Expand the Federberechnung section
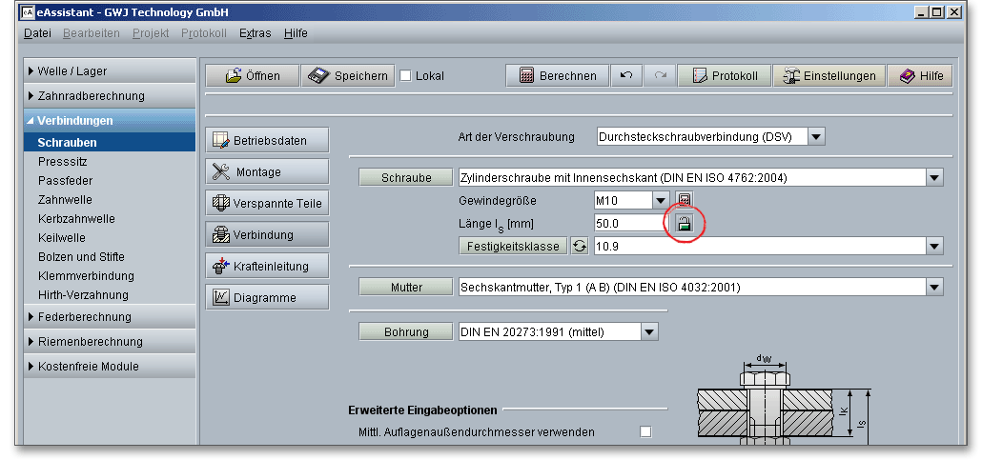 (x=85, y=317)
